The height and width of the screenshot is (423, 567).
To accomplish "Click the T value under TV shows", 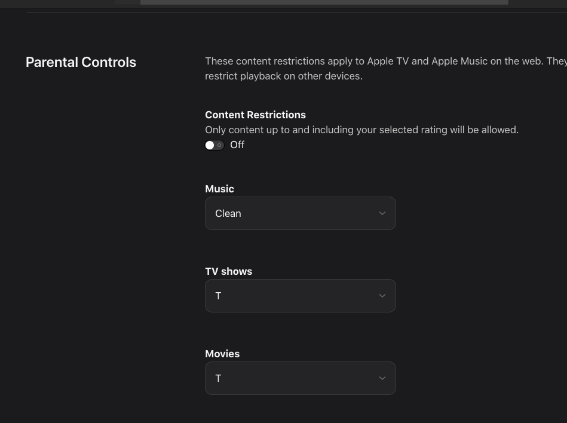I will point(218,296).
